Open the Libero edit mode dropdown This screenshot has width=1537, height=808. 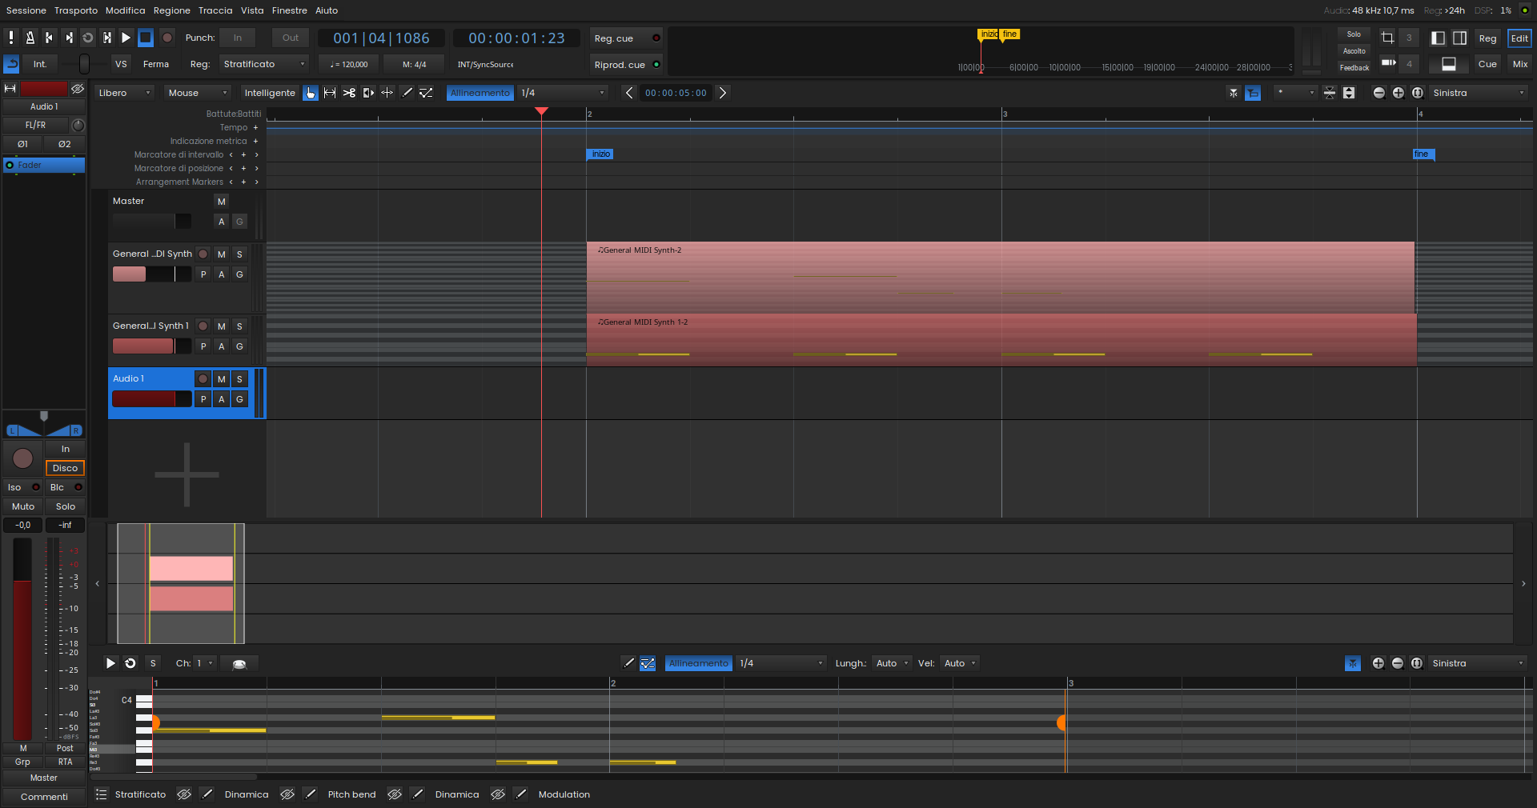[x=124, y=93]
